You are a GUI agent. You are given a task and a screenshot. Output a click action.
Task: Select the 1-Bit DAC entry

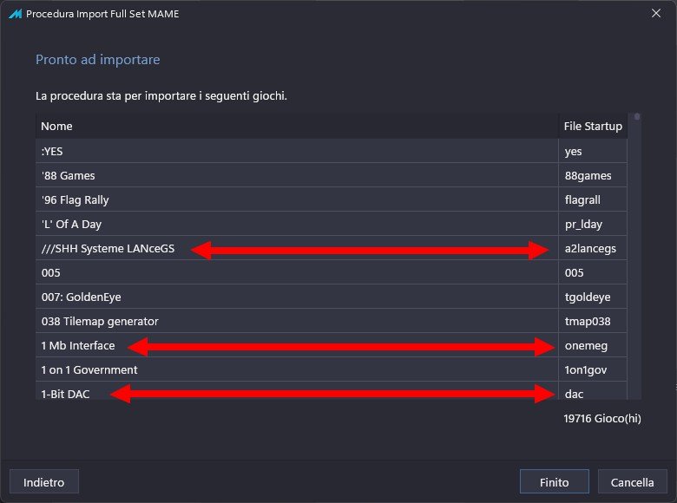point(332,391)
